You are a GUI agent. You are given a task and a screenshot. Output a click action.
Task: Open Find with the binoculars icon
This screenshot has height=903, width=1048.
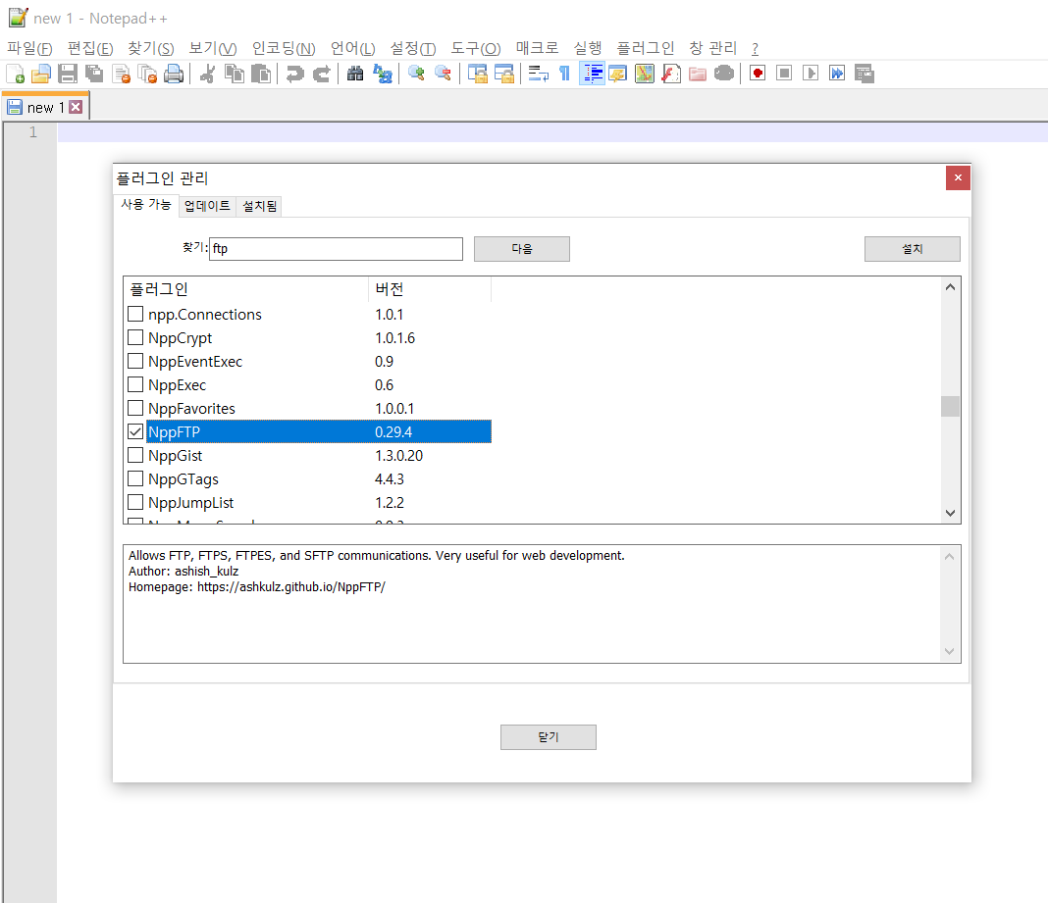(x=355, y=74)
